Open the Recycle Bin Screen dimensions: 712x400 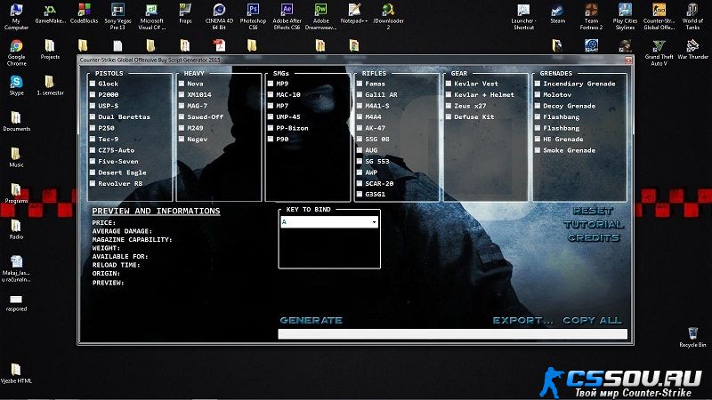click(692, 338)
